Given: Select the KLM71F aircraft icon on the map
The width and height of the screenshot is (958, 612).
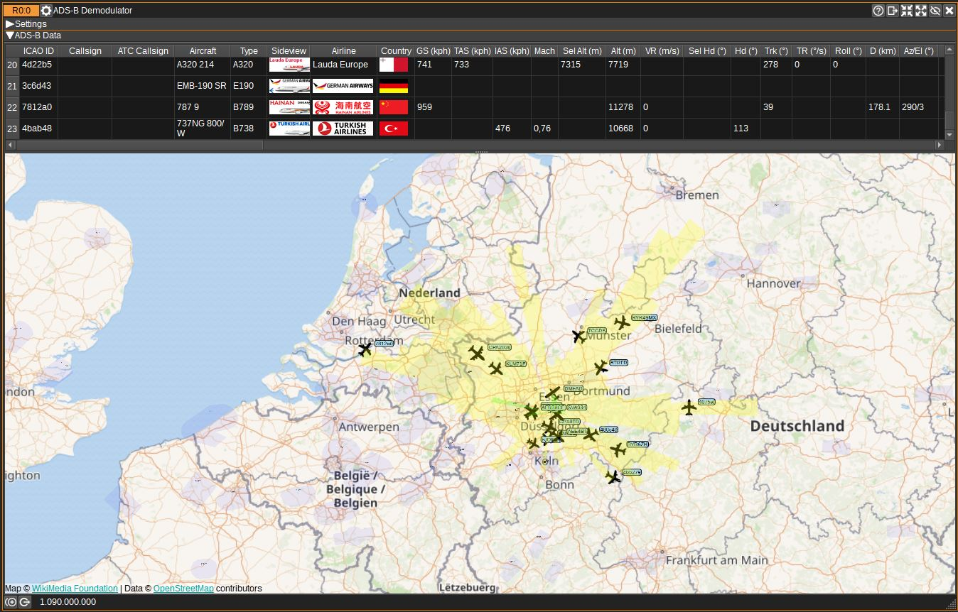Looking at the screenshot, I should click(495, 368).
